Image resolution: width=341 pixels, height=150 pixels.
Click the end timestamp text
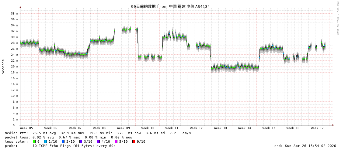tap(305, 146)
